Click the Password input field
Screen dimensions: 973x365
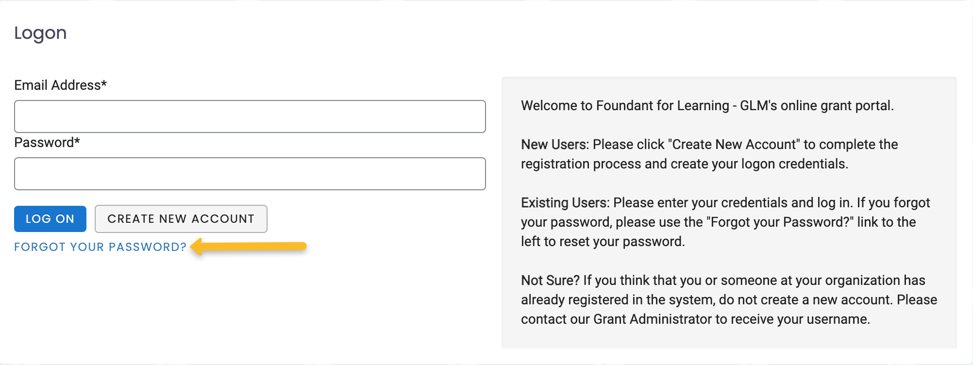tap(250, 173)
